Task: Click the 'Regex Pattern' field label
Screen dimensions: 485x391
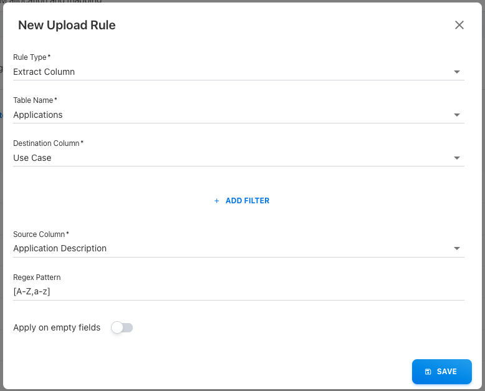Action: pyautogui.click(x=37, y=277)
